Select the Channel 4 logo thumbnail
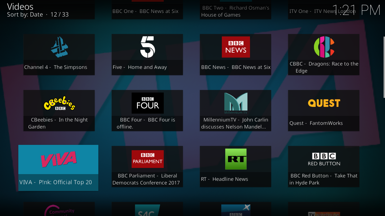 click(59, 47)
